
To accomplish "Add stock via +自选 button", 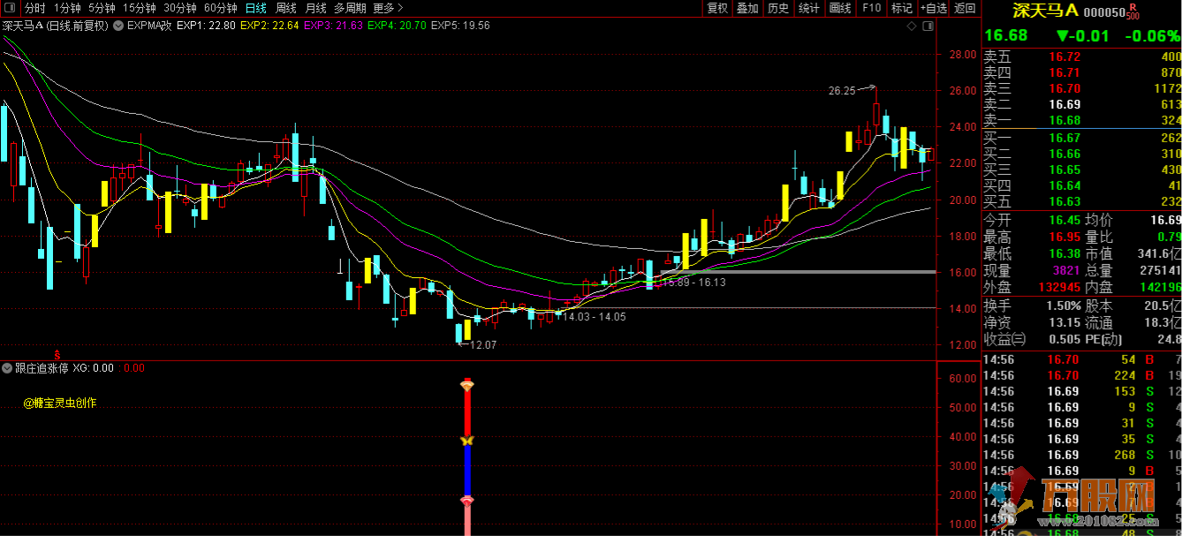I will point(933,8).
